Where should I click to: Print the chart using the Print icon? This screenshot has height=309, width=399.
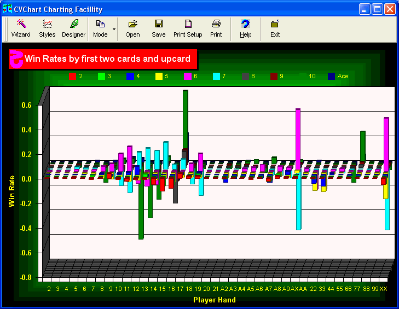click(x=216, y=28)
